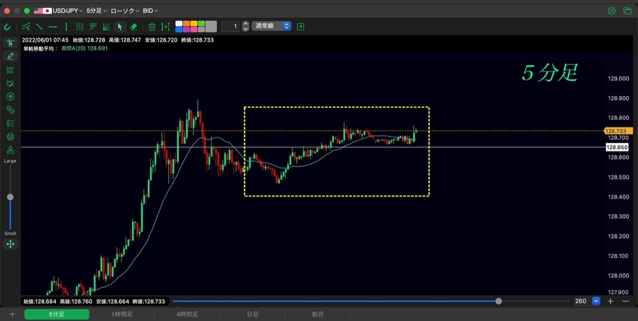The height and width of the screenshot is (321, 638).
Task: Open the ローソク chart type dropdown
Action: click(x=125, y=11)
